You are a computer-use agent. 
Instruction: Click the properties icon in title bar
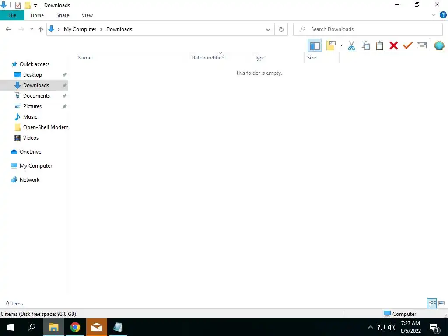pyautogui.click(x=17, y=5)
